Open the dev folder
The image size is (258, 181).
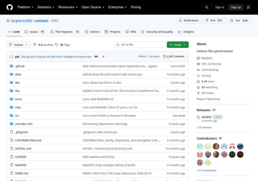coord(17,82)
